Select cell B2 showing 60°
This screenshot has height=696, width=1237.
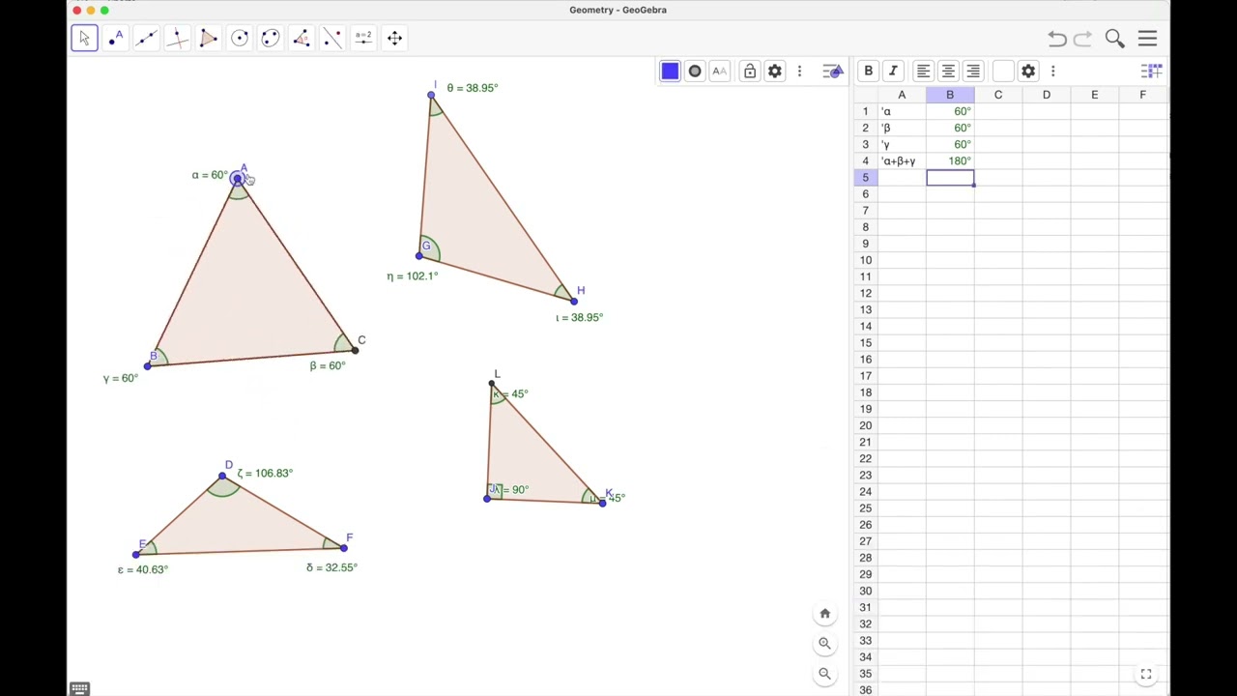[x=950, y=128]
